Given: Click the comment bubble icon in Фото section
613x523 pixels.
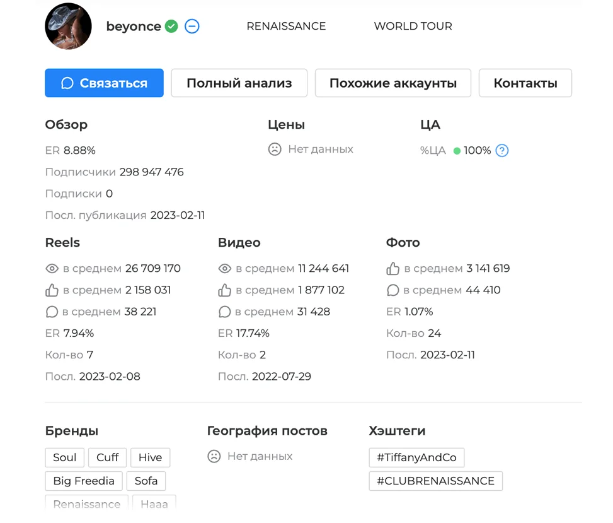Looking at the screenshot, I should point(392,290).
